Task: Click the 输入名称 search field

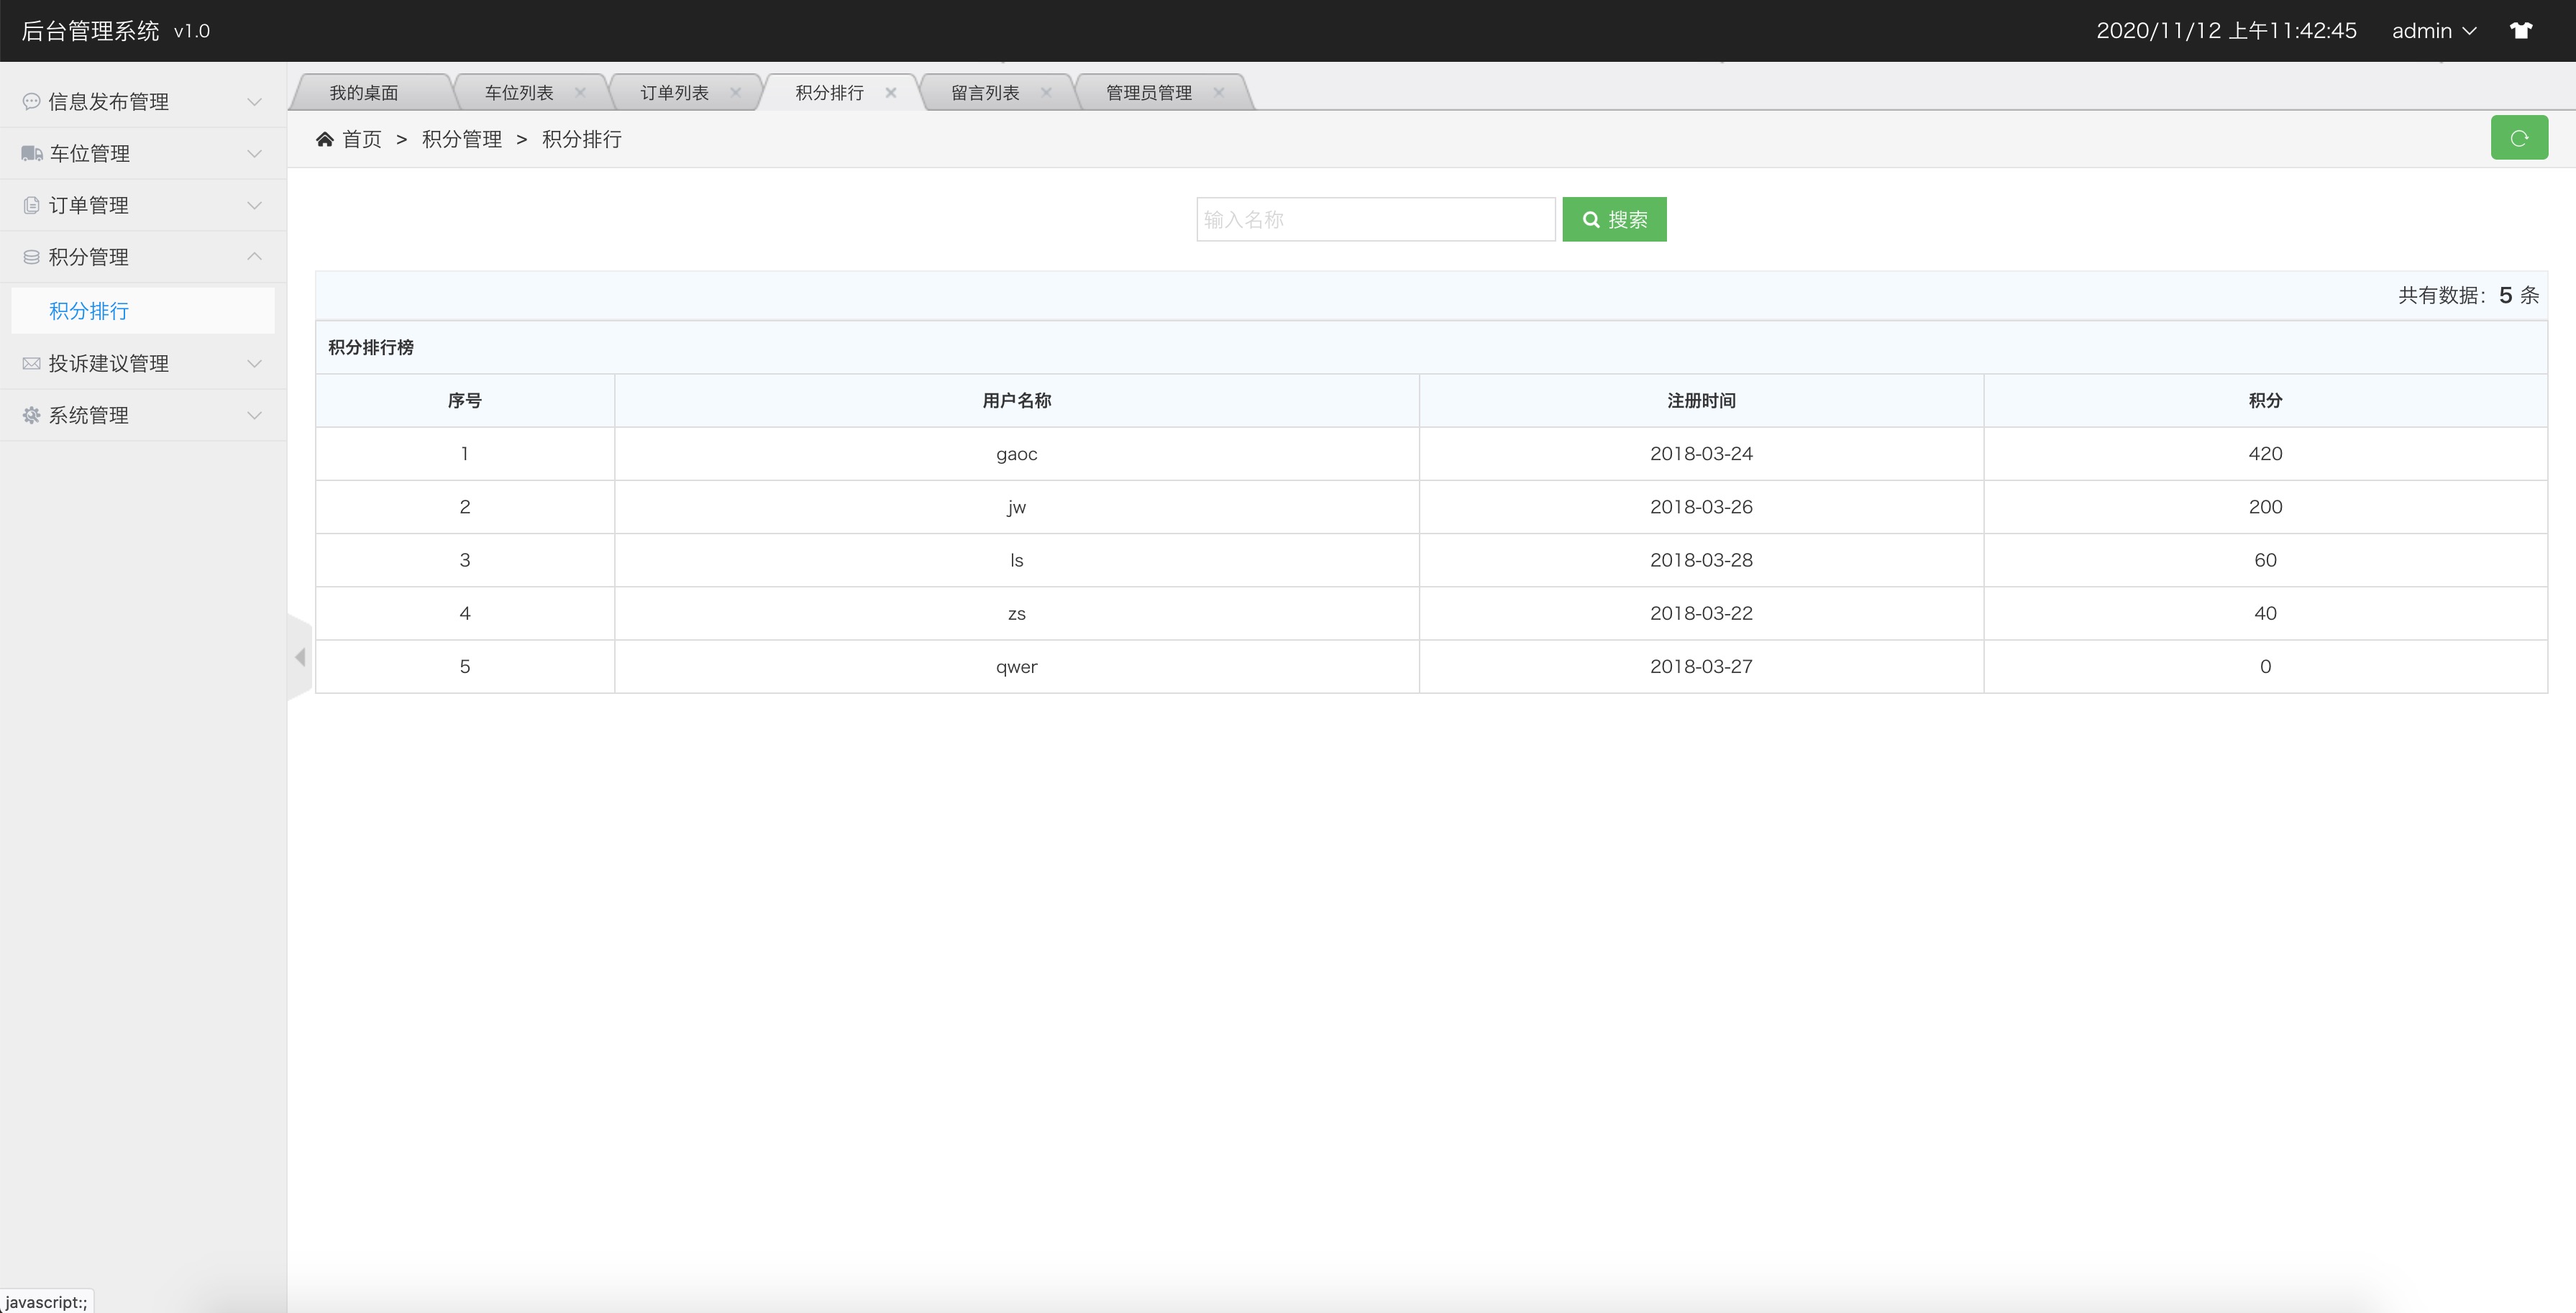Action: point(1375,219)
